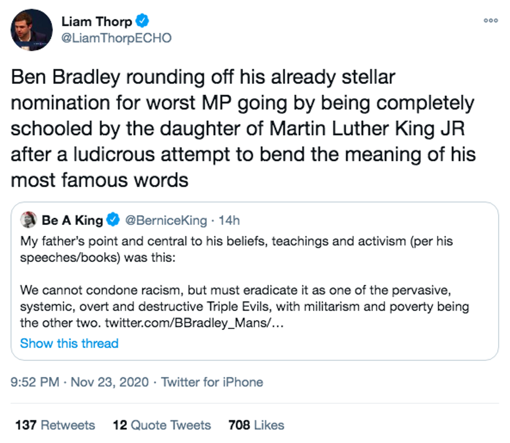The height and width of the screenshot is (443, 510).
Task: Open the twitter.com/BBradley_Mans link
Action: (195, 323)
